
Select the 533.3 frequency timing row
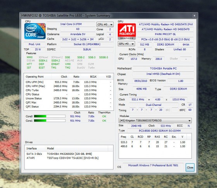point(155,142)
